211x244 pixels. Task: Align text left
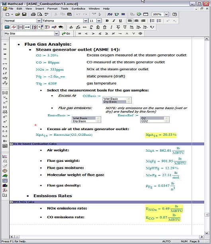click(x=130, y=21)
